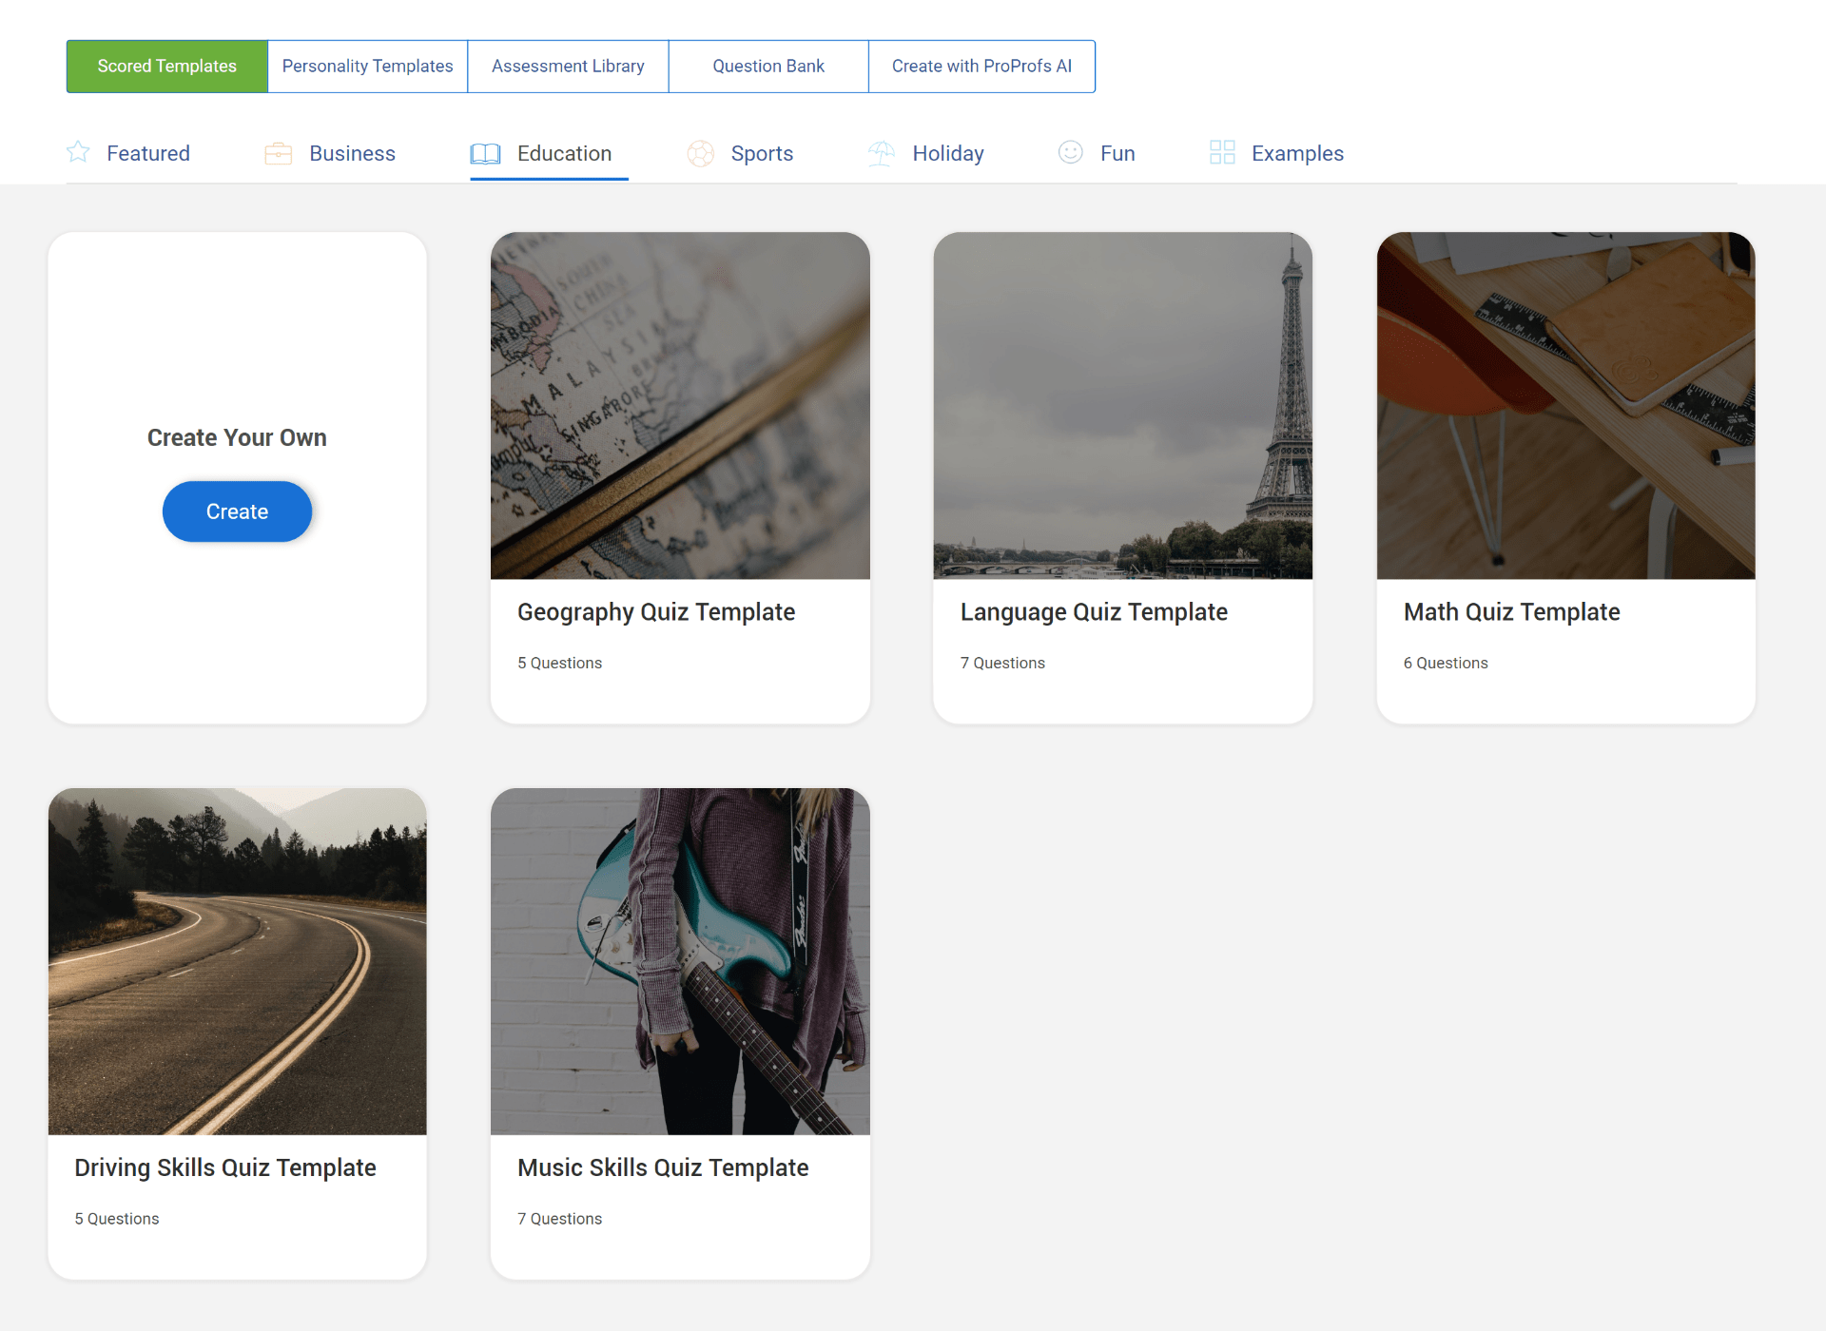Click the Fun smiley face icon
Screen dimensions: 1826x1331
[x=1071, y=152]
